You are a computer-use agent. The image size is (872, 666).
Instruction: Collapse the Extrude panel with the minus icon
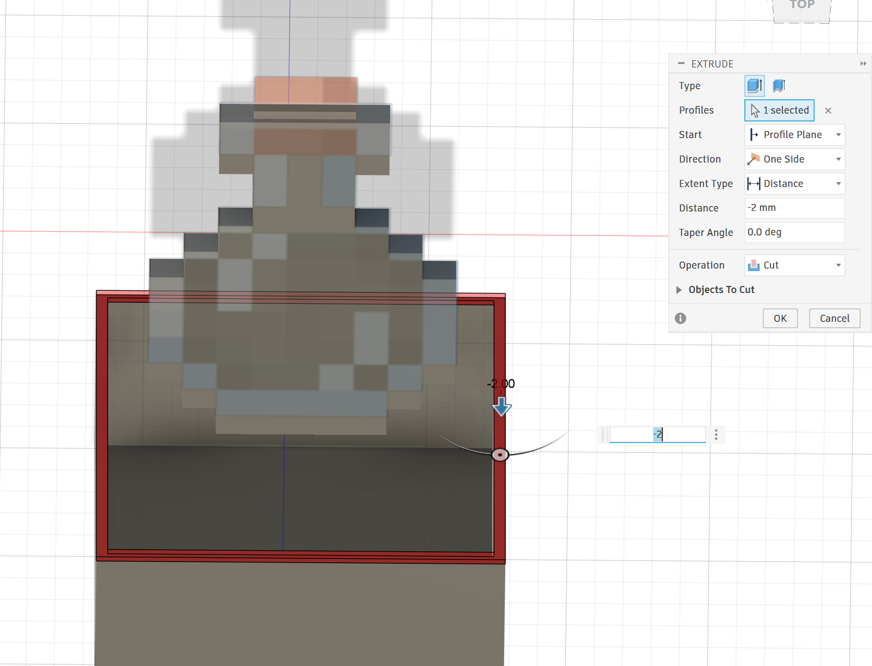(x=681, y=64)
